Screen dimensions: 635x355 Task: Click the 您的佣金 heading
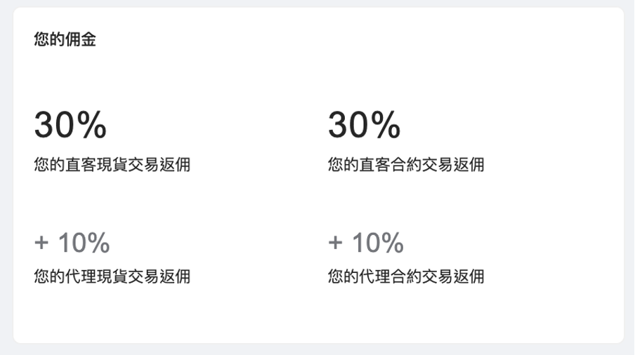[x=65, y=40]
